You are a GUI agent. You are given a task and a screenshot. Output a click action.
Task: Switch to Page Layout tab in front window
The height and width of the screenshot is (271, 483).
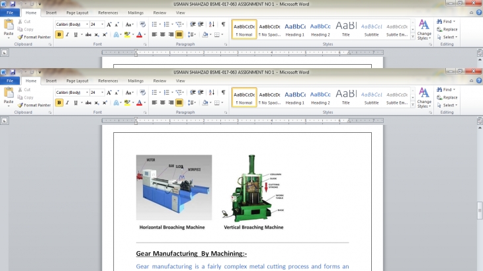77,81
